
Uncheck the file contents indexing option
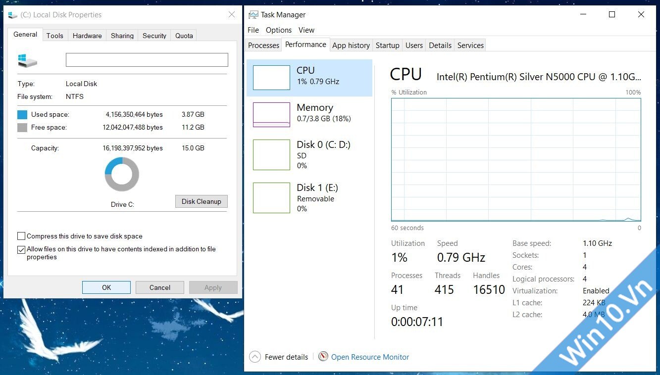(x=21, y=249)
